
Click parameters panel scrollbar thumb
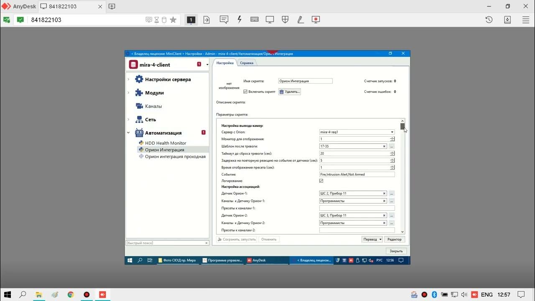(402, 126)
